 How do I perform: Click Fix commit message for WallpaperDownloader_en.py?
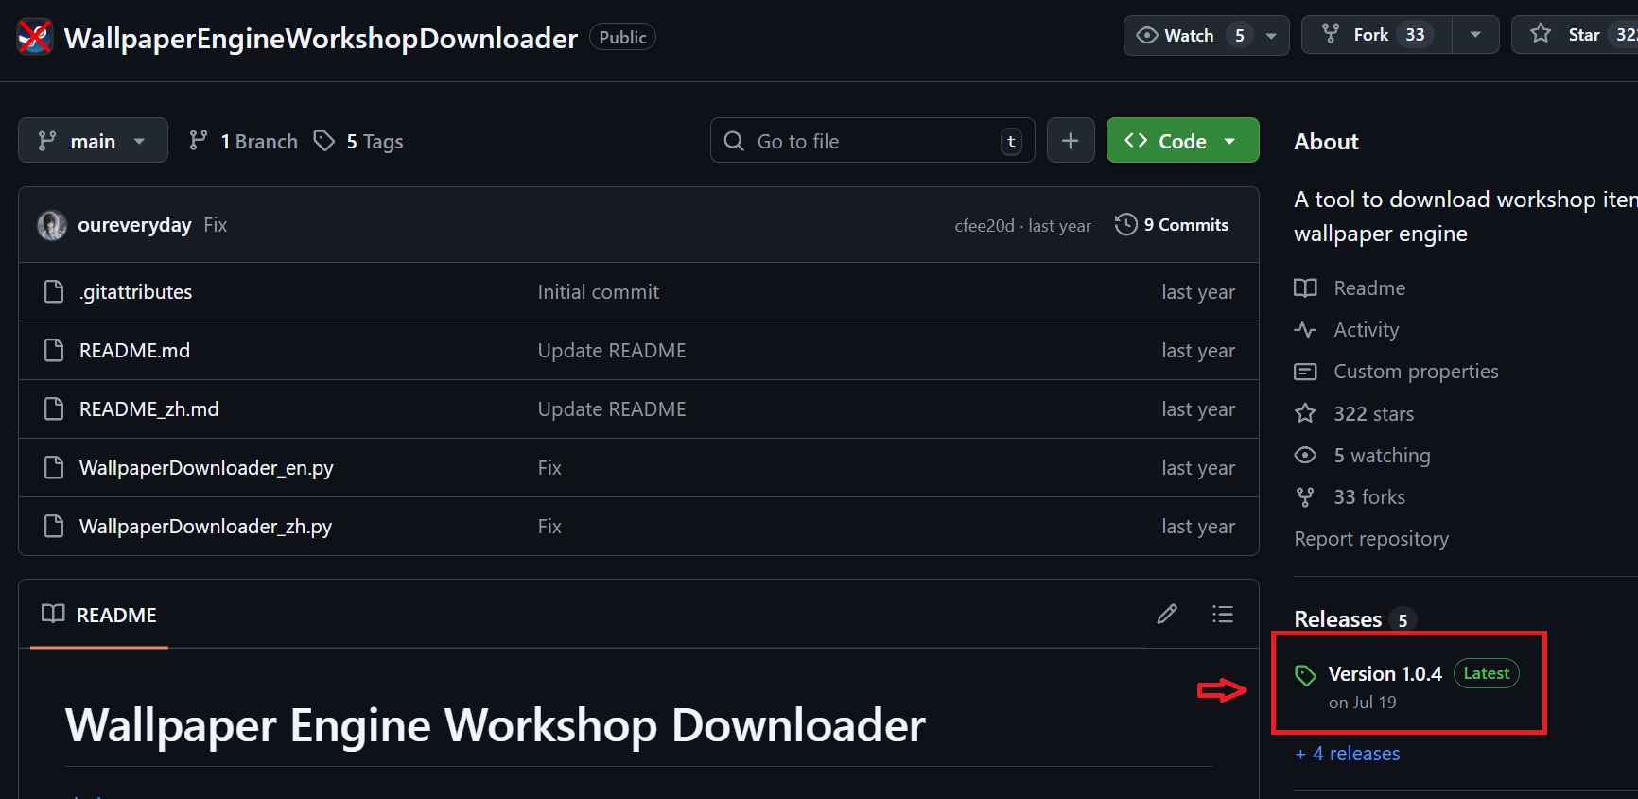click(549, 468)
